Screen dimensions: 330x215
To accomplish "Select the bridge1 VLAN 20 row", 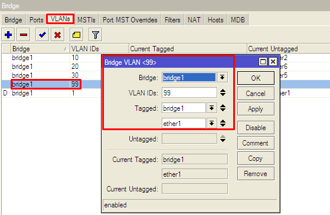I will click(51, 67).
